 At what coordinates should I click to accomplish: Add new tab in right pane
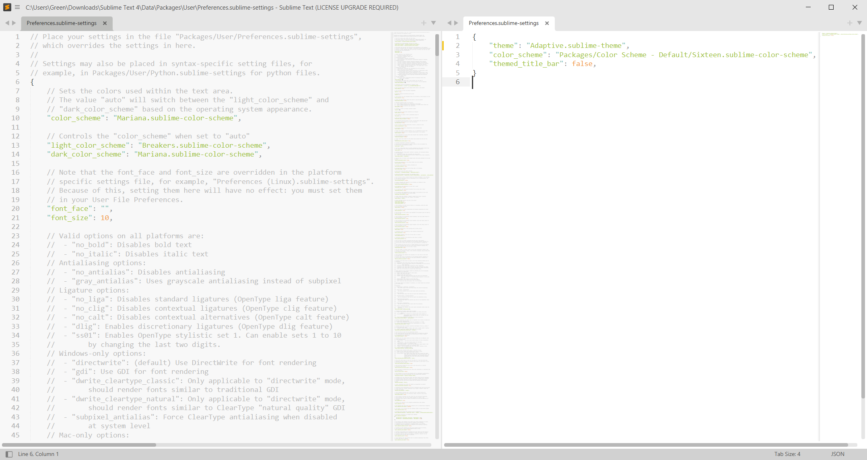850,23
